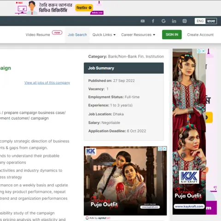Screen dimensions: 221x221
Task: Click the 'new' badge beside Video Resume
Action: pyautogui.click(x=57, y=33)
